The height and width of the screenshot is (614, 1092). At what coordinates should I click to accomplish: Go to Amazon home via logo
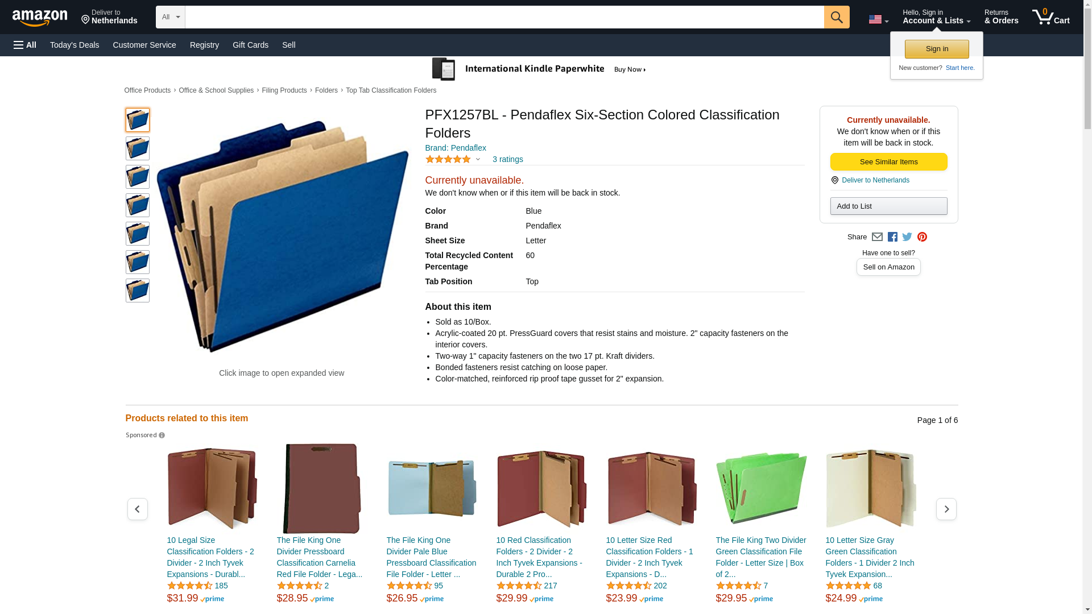point(40,18)
